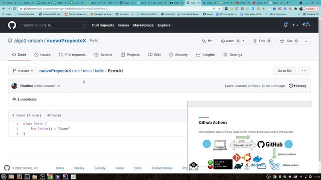Open GitHub home via the Octocat logo
The image size is (321, 180).
click(x=12, y=25)
